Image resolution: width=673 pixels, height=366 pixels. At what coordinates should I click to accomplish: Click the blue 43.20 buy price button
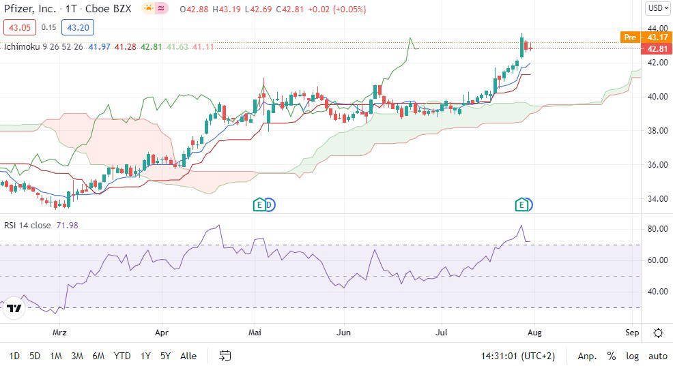pos(78,27)
